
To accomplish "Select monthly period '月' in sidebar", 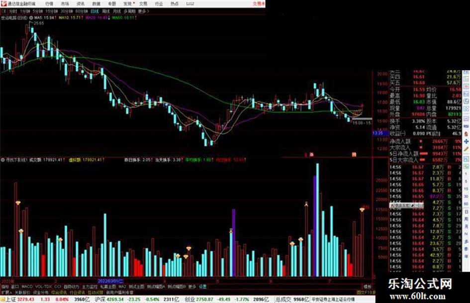I will (x=466, y=226).
